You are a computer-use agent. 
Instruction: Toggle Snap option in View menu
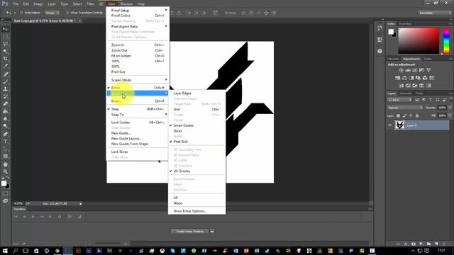point(138,109)
